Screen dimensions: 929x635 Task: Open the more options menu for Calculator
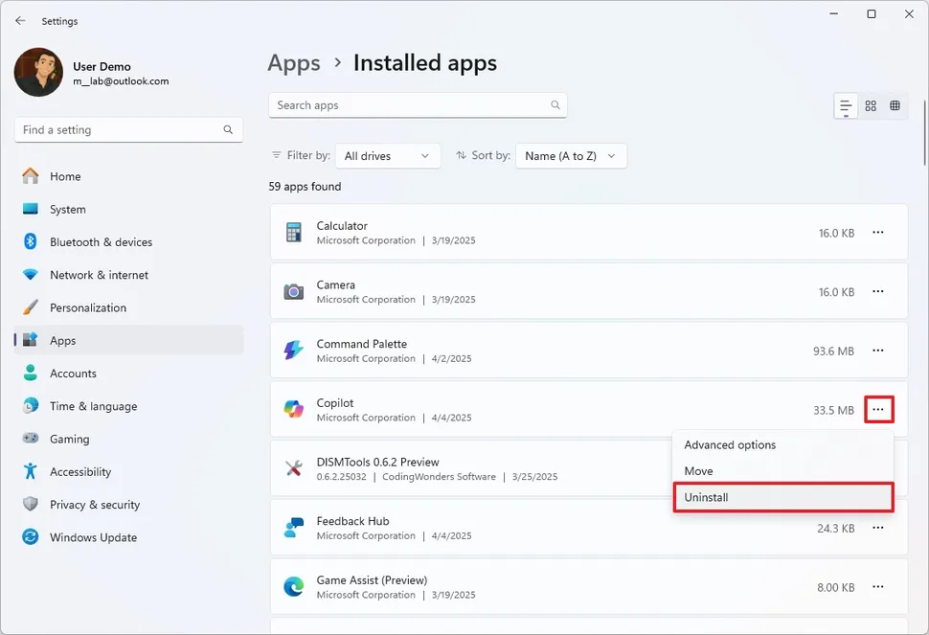pyautogui.click(x=878, y=232)
